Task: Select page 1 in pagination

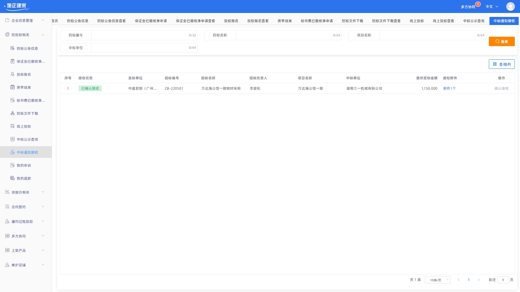Action: [468, 280]
